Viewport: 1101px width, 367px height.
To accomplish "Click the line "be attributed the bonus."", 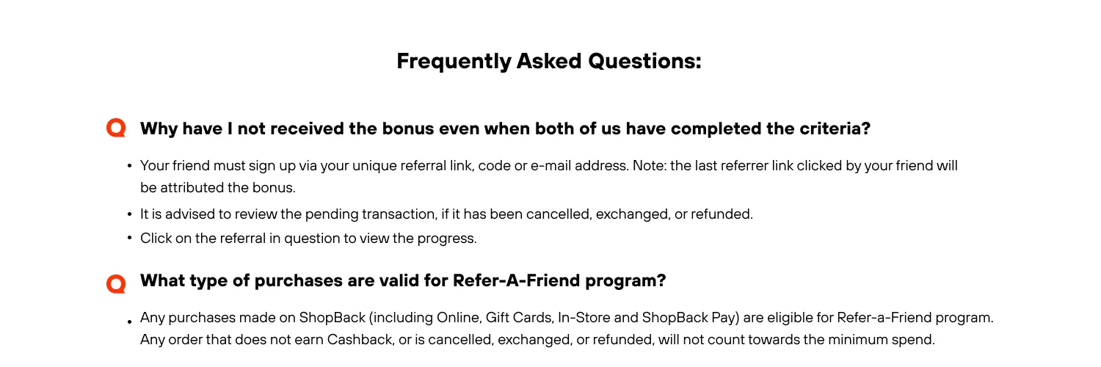I will pyautogui.click(x=217, y=187).
